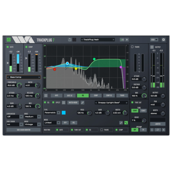Click the L channel button
Image resolution: width=171 pixels, height=171 pixels.
pos(152,130)
